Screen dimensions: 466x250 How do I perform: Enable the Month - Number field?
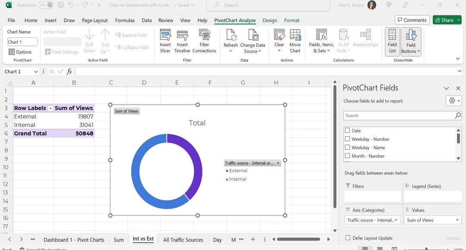(347, 156)
